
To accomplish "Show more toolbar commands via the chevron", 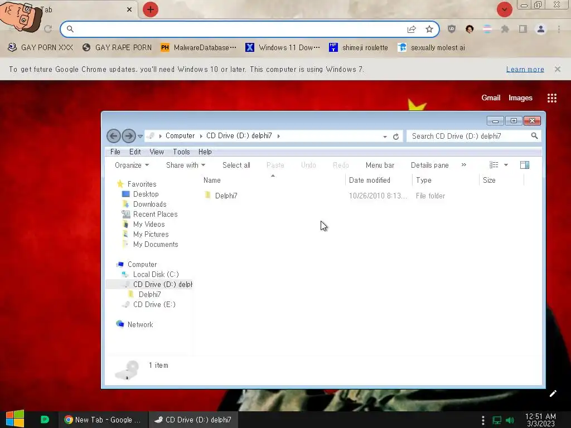I will [463, 165].
